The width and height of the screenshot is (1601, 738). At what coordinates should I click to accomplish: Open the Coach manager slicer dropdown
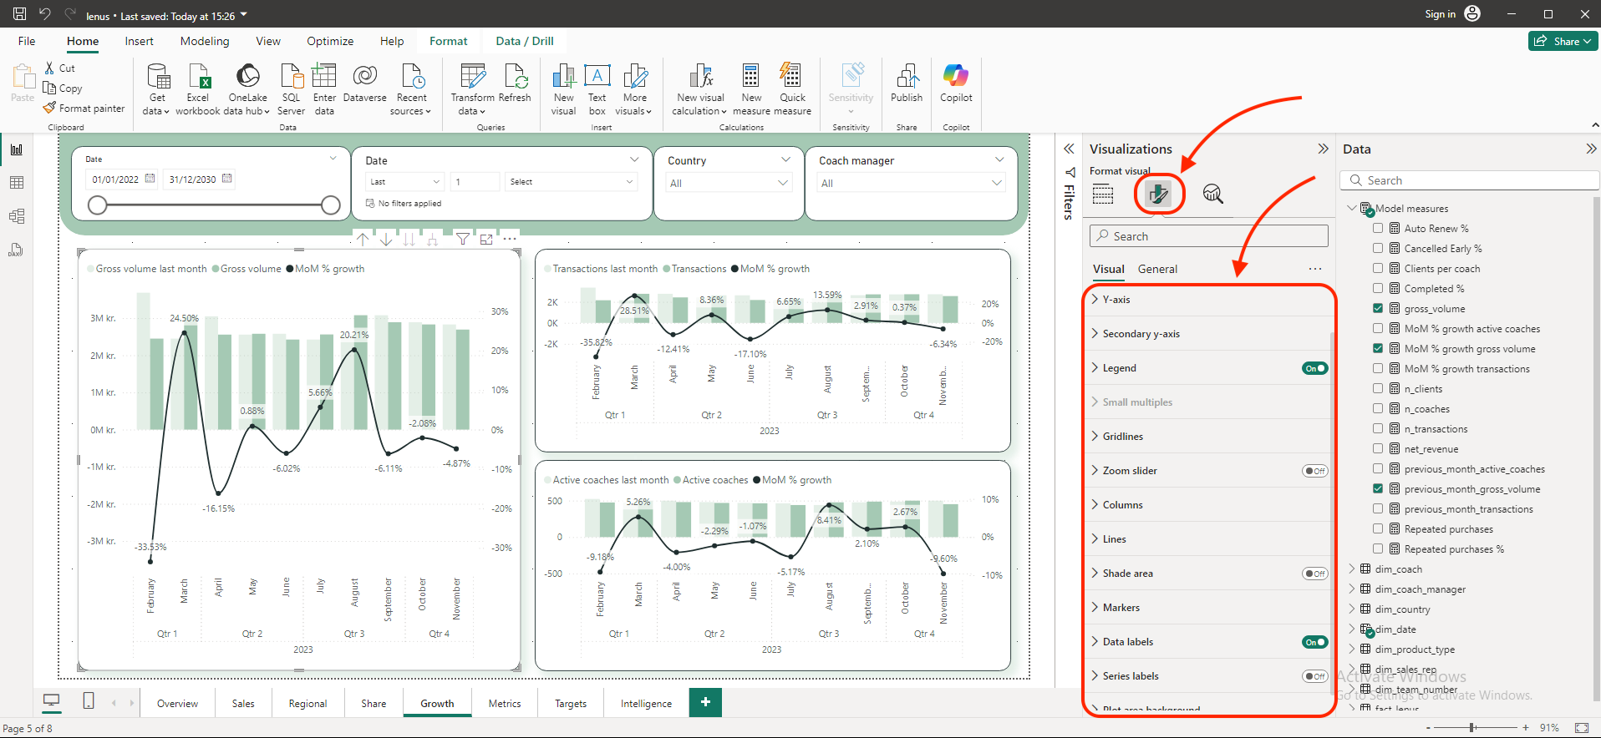click(x=997, y=183)
